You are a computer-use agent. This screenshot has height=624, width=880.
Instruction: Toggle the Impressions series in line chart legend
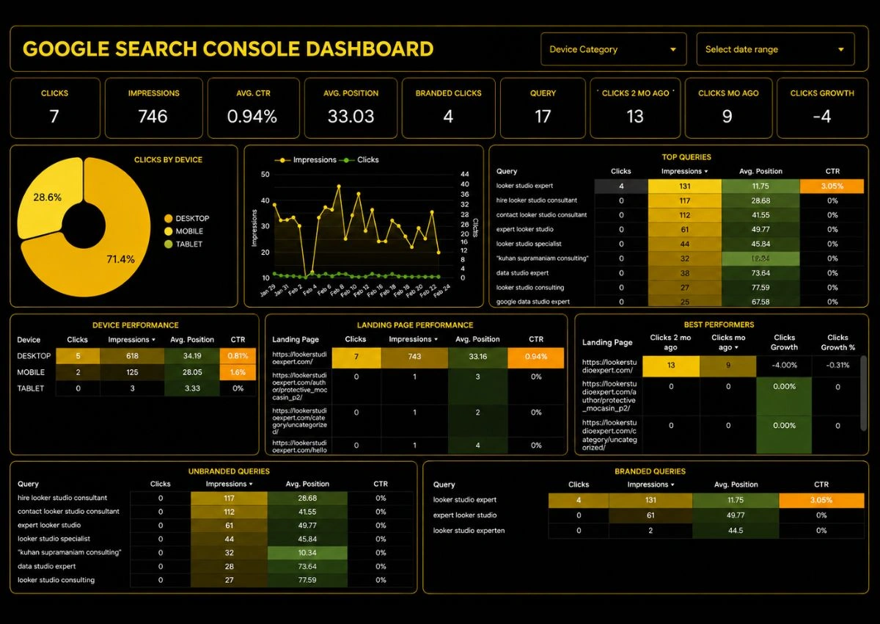pyautogui.click(x=305, y=159)
